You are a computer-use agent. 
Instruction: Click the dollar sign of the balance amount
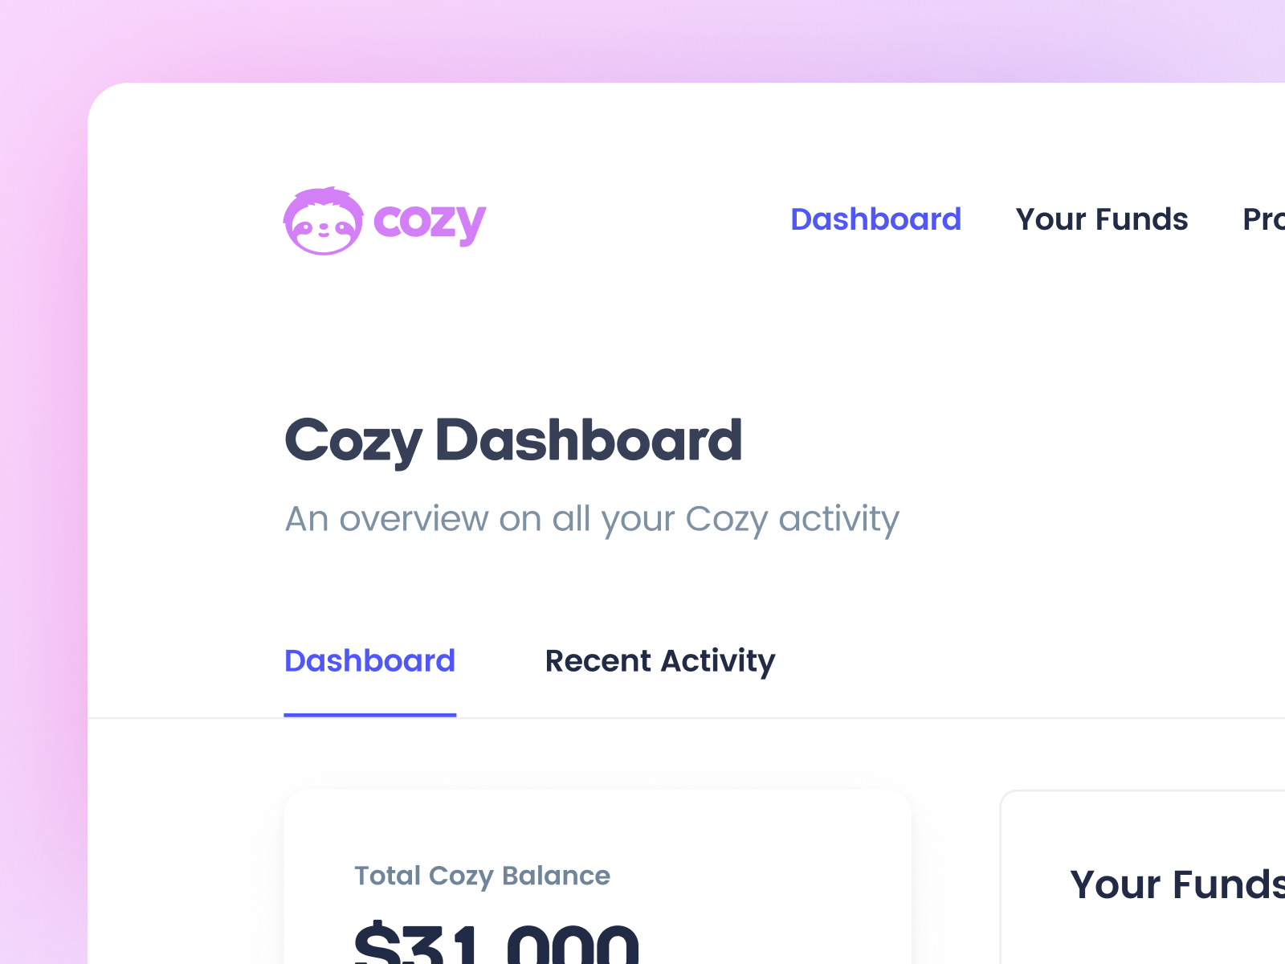pos(377,943)
